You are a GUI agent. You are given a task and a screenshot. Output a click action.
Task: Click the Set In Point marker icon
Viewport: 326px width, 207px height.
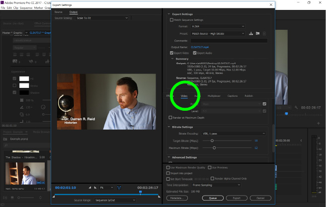tap(90, 188)
